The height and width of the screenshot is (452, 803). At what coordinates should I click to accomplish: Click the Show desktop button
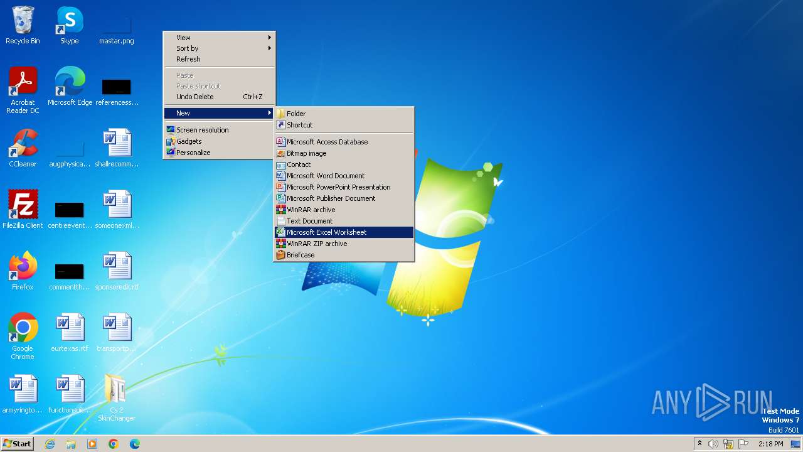click(796, 444)
